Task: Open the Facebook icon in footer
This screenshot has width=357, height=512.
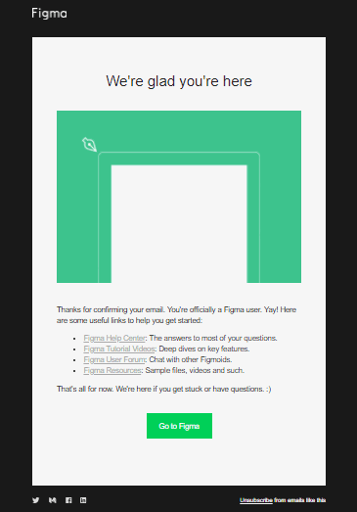Action: [68, 500]
